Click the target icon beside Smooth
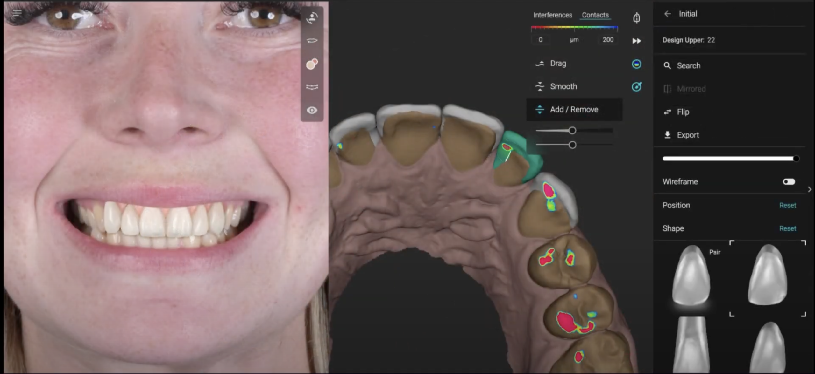This screenshot has width=815, height=374. coord(636,87)
